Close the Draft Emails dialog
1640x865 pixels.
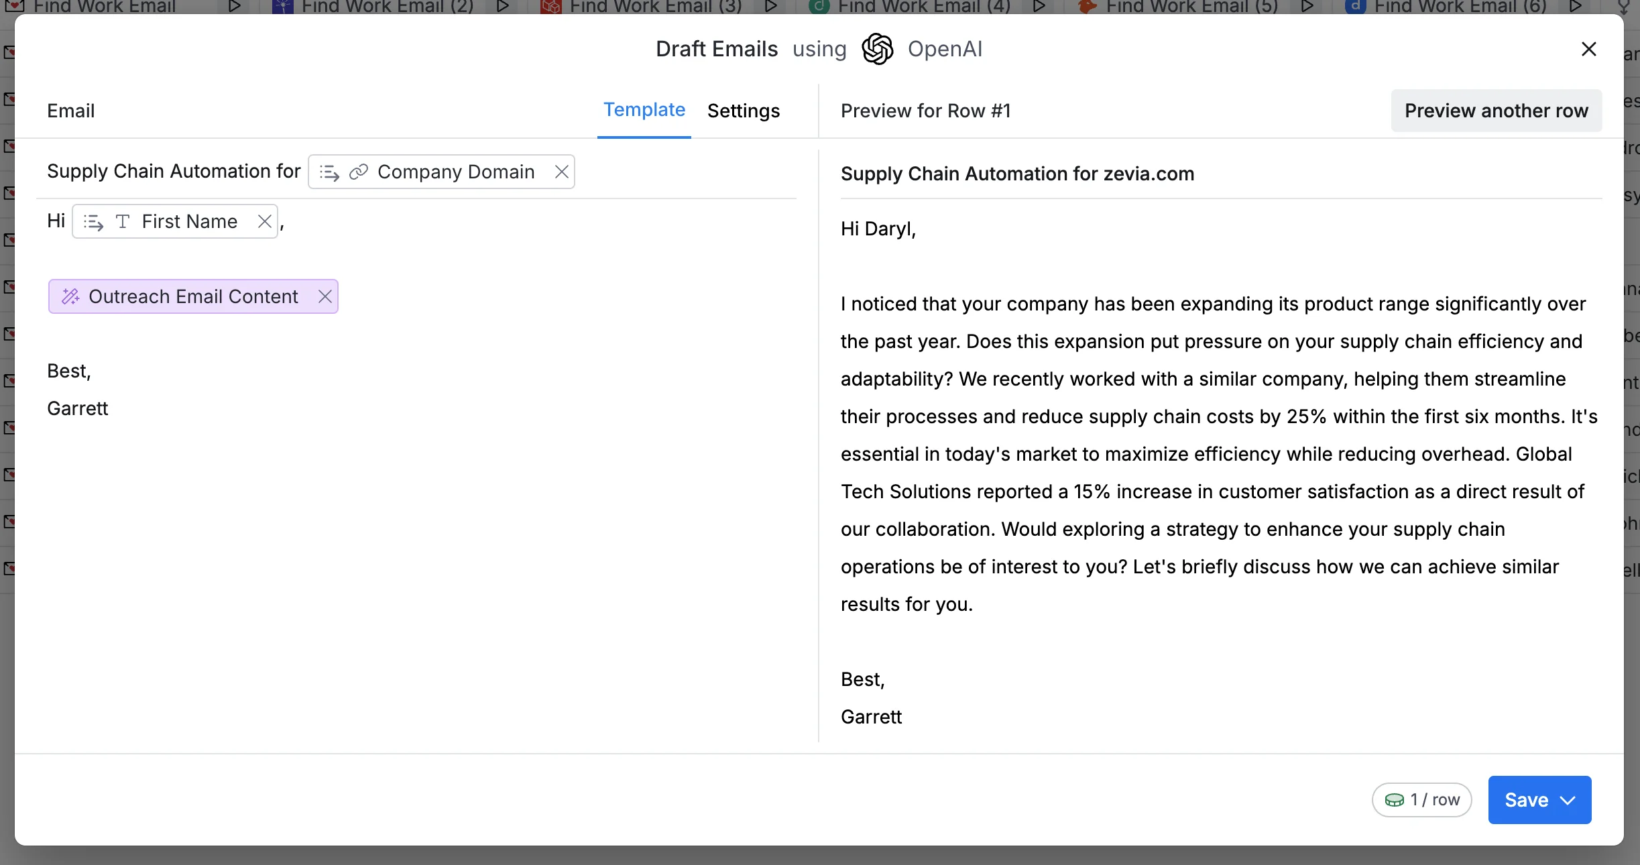point(1589,49)
